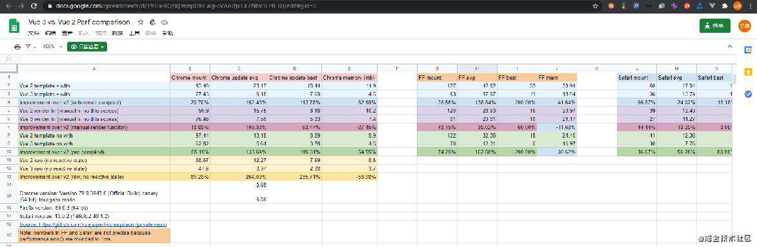Open the Keep notes side panel icon

tap(748, 72)
